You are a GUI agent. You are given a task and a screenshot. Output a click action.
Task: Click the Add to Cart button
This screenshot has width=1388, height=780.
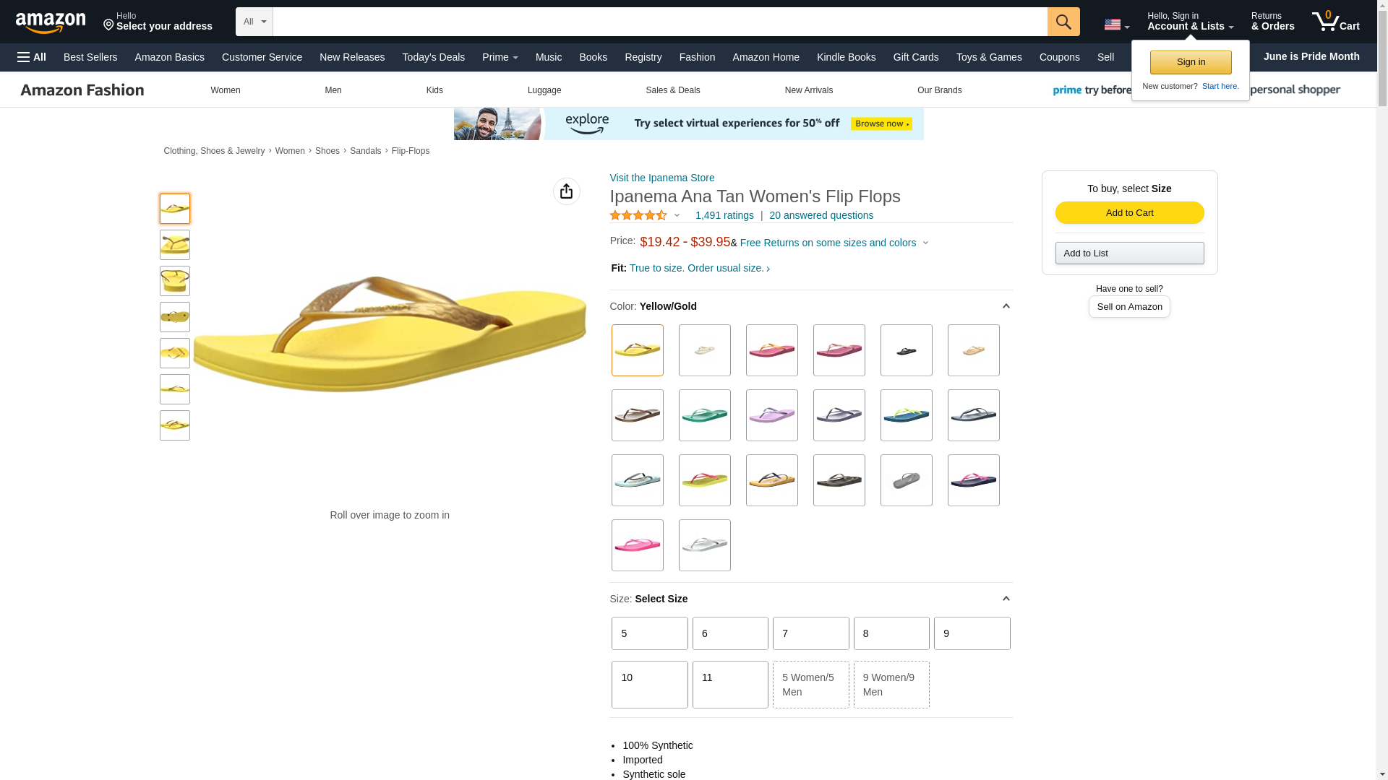point(1130,212)
